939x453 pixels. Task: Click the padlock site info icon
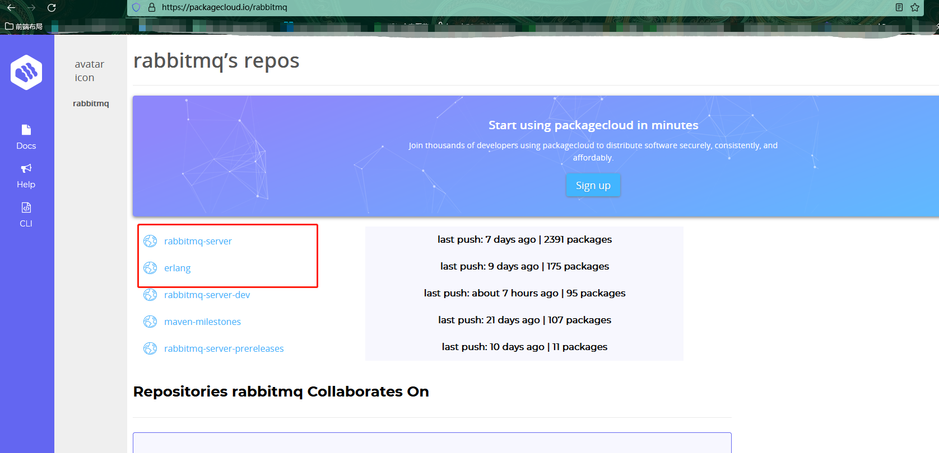pyautogui.click(x=151, y=7)
